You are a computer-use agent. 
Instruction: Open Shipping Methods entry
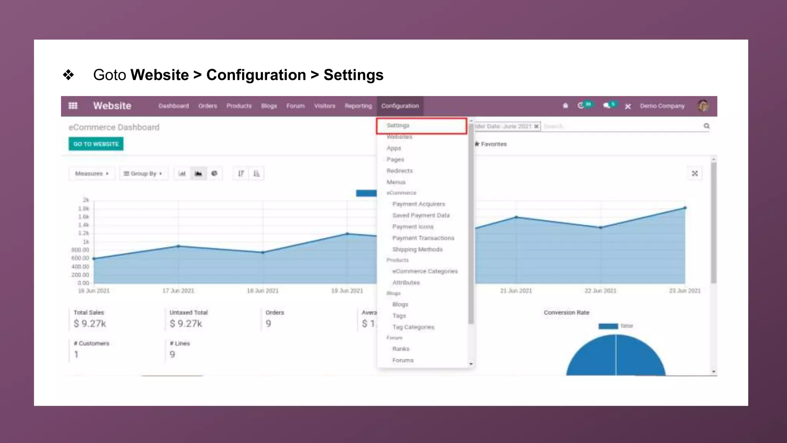(x=417, y=249)
